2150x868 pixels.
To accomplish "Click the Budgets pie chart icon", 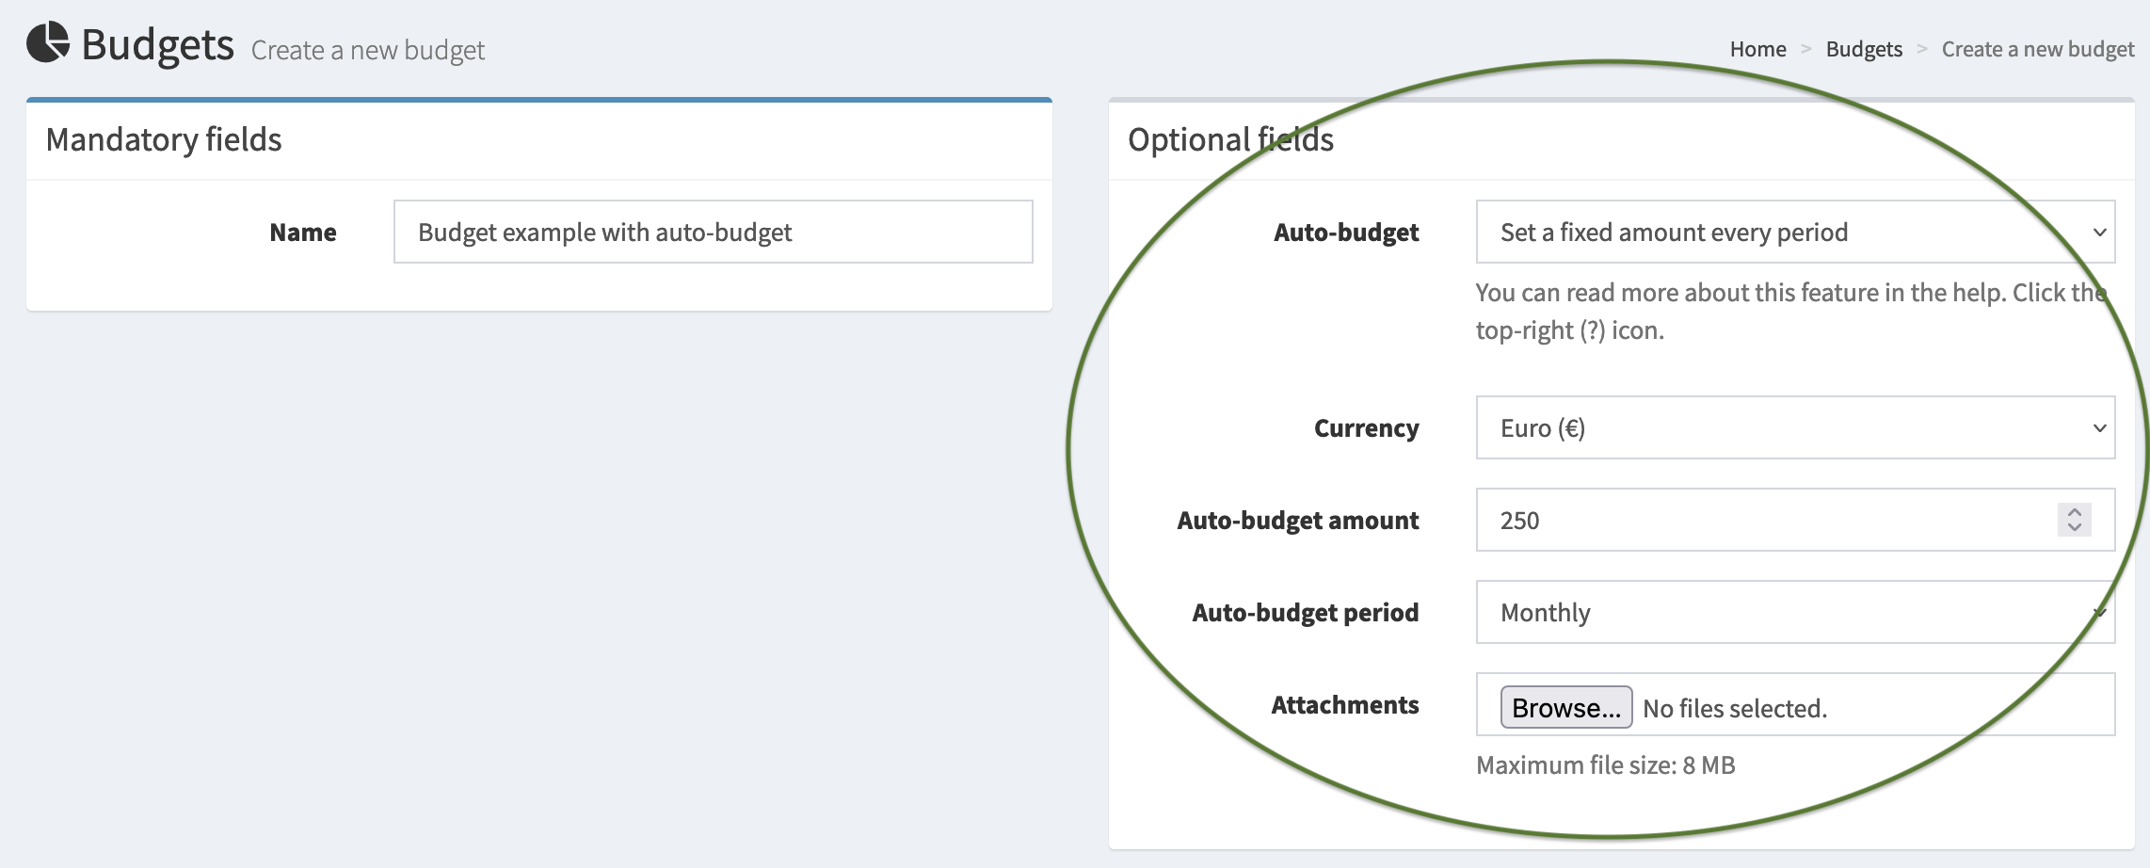I will click(x=47, y=42).
